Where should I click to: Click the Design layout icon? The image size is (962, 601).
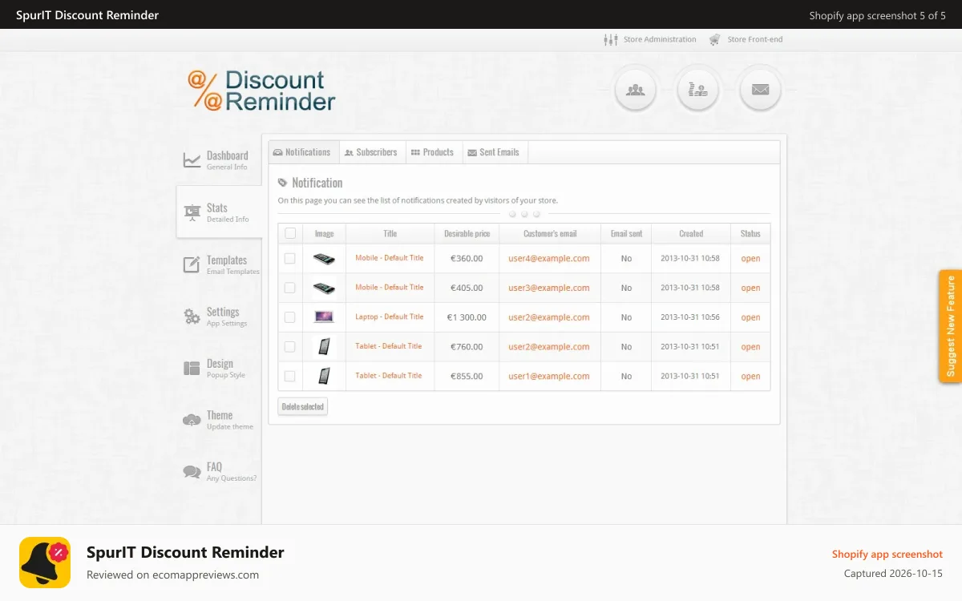(192, 368)
